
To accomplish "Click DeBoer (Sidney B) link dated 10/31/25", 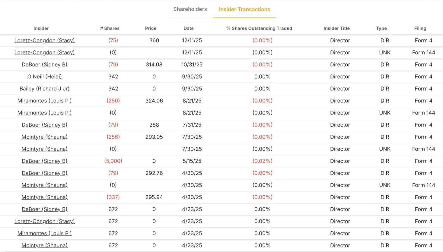I will 44,65.
